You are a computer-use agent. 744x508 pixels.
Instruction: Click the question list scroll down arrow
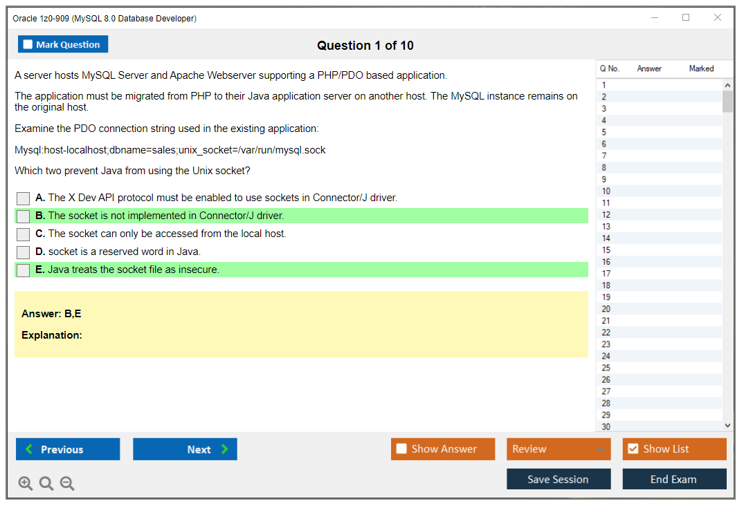click(727, 426)
